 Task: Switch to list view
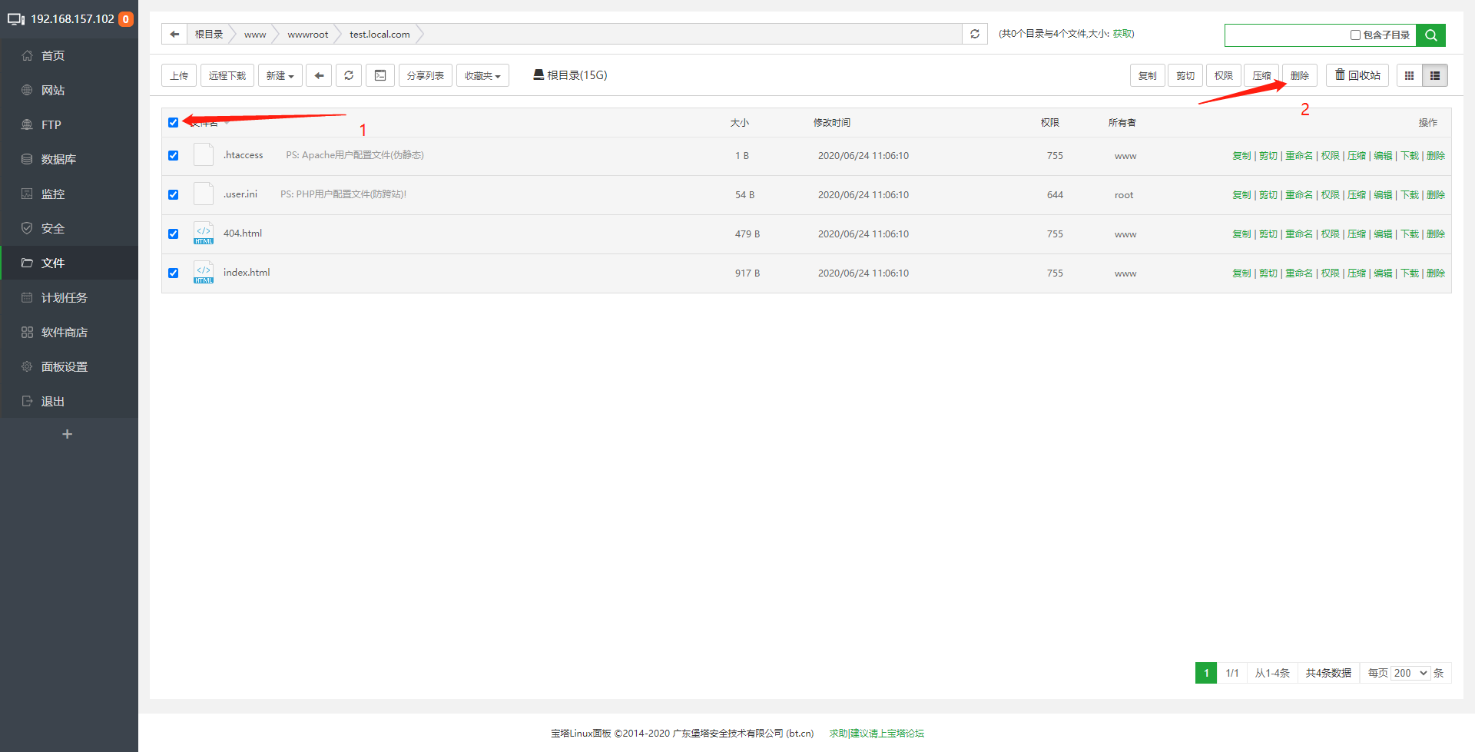coord(1435,75)
